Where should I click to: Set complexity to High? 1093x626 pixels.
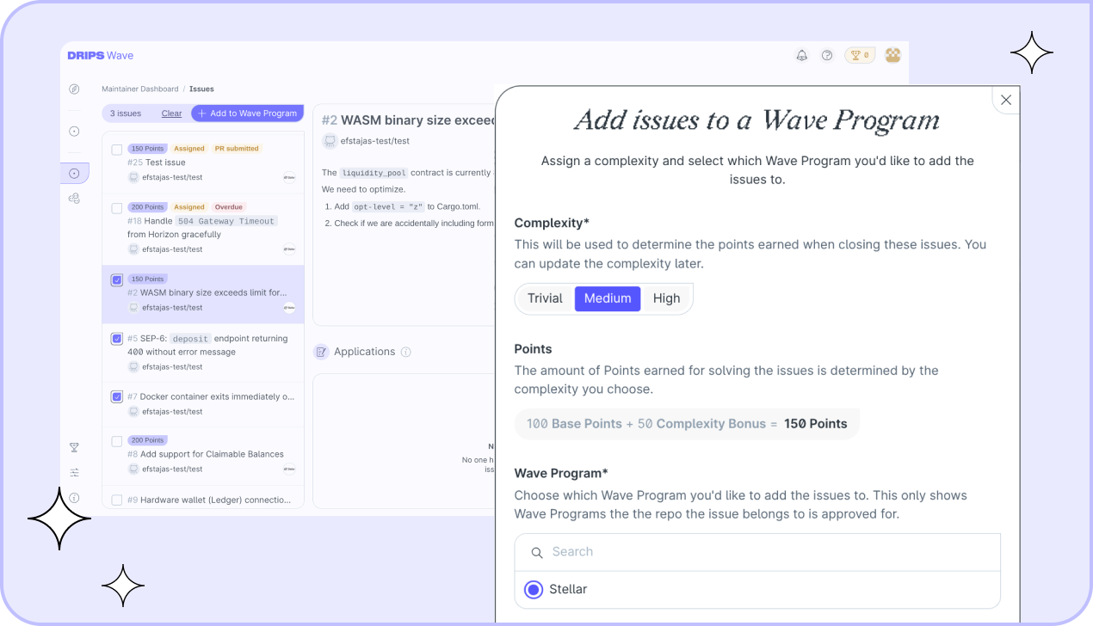(x=666, y=298)
